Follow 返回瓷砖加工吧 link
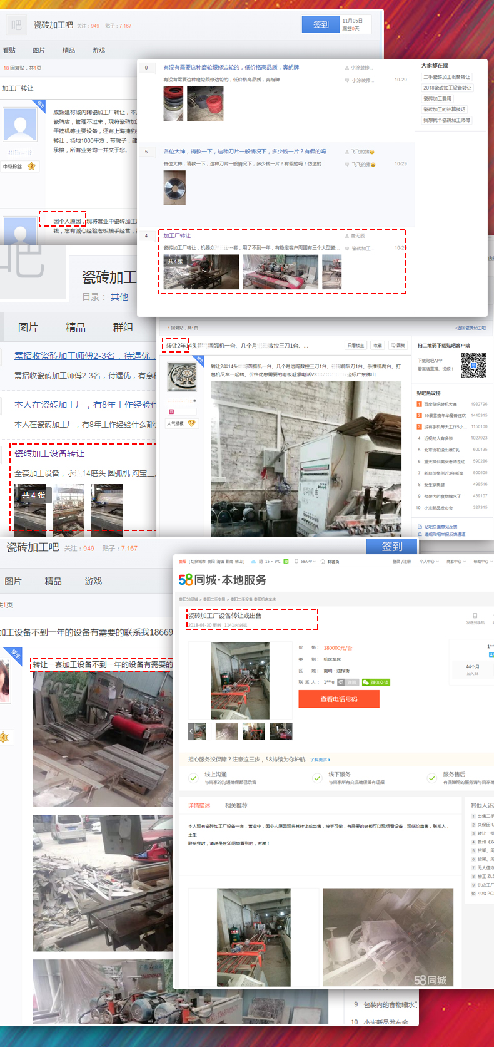The width and height of the screenshot is (494, 1047). [x=470, y=328]
